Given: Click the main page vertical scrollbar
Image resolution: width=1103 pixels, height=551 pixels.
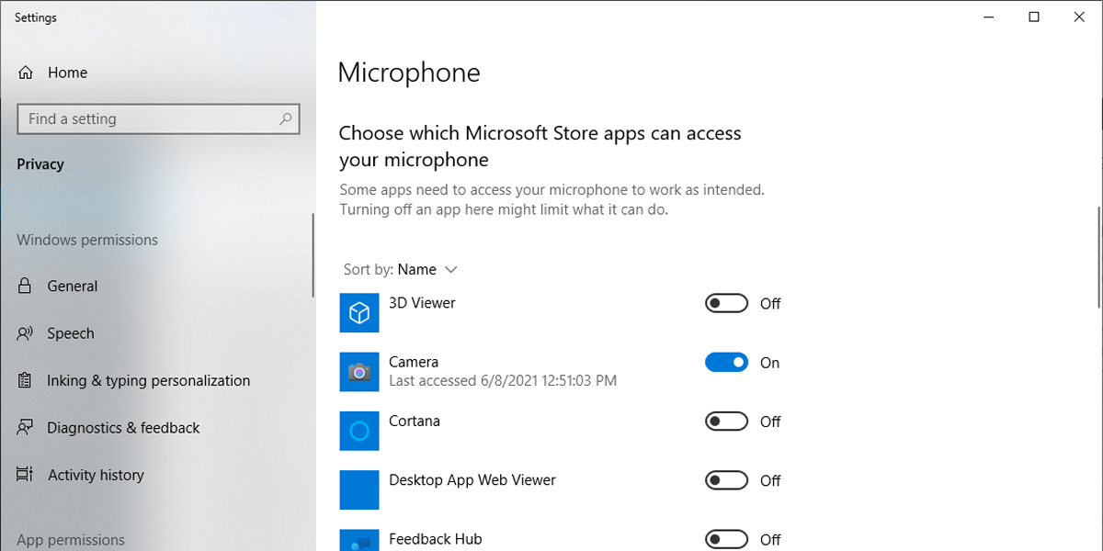Looking at the screenshot, I should click(x=1098, y=257).
